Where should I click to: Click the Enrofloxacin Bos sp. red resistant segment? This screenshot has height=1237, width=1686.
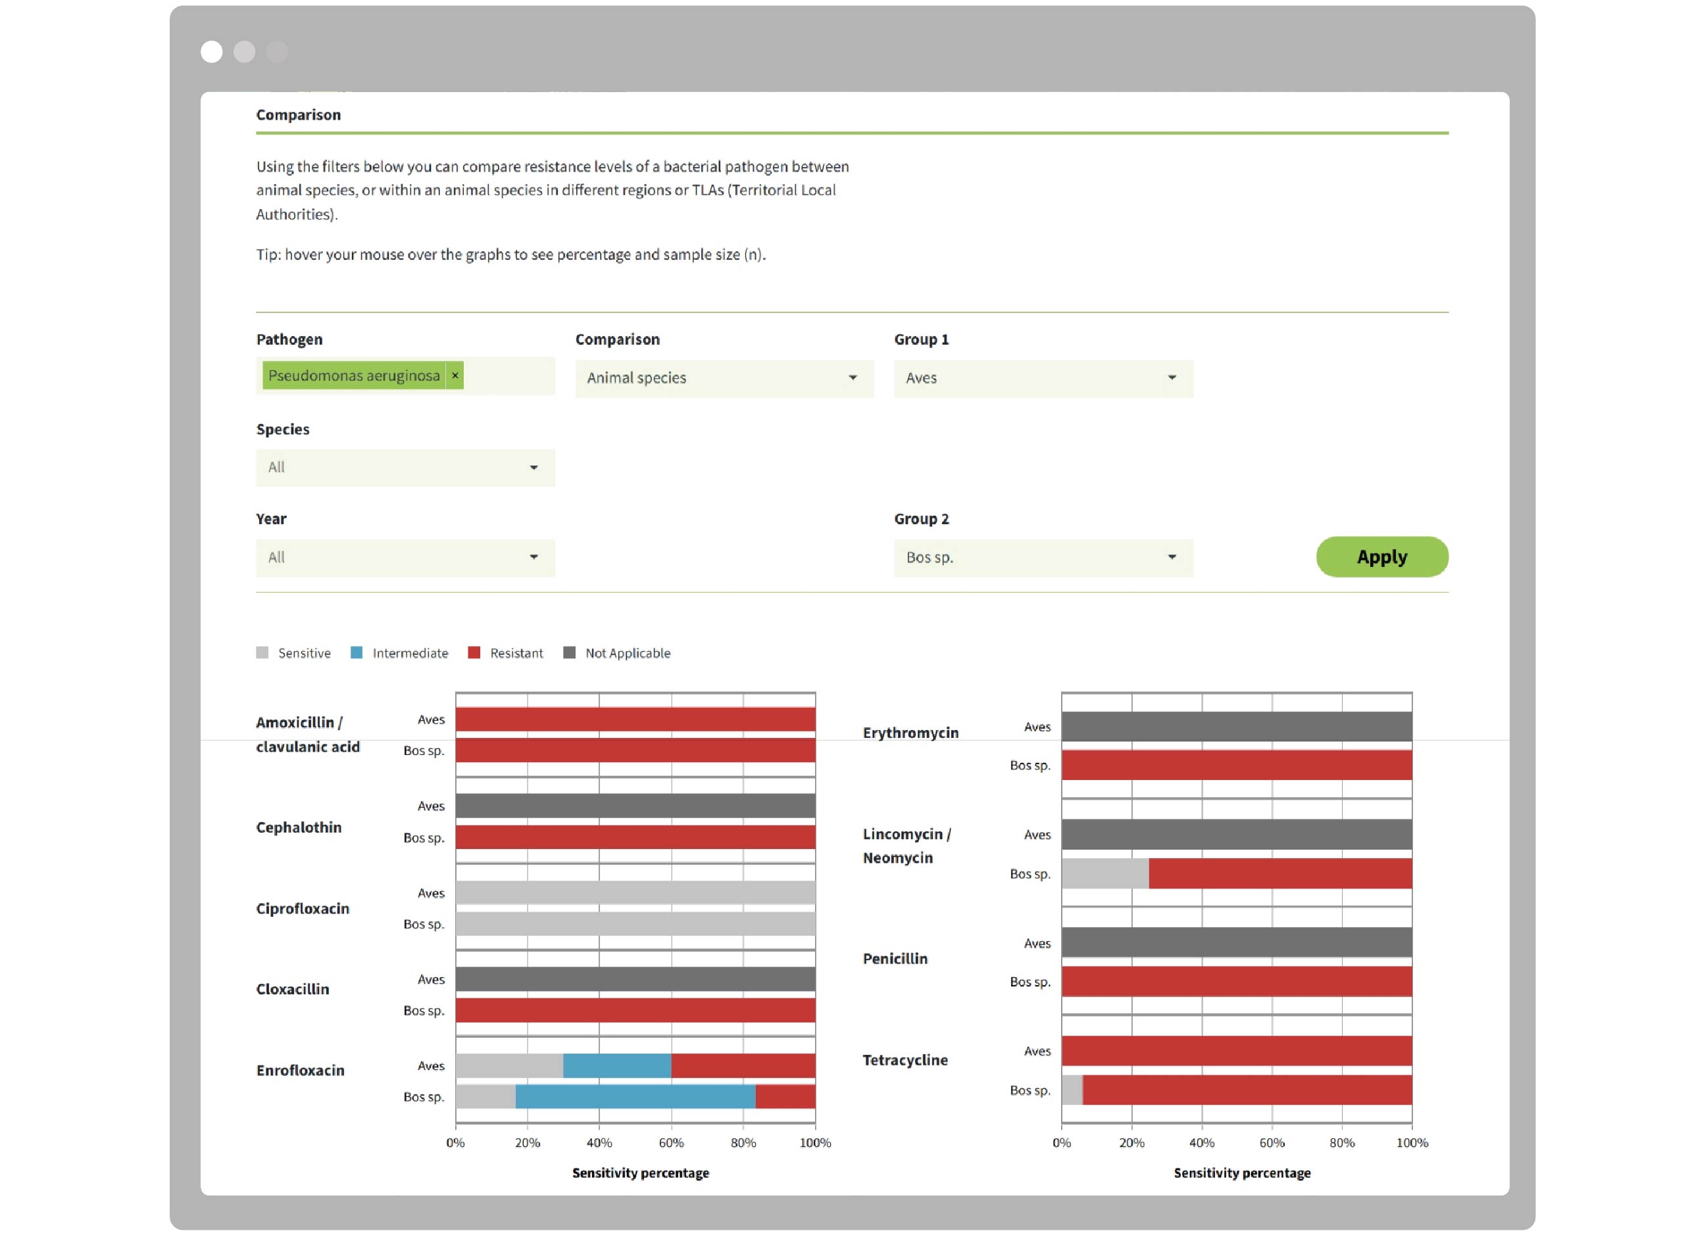(x=785, y=1097)
